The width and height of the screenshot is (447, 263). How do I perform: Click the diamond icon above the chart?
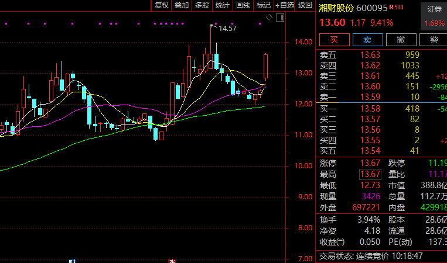[269, 18]
